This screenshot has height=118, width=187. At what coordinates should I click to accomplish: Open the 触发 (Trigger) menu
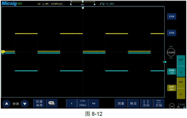(134, 103)
